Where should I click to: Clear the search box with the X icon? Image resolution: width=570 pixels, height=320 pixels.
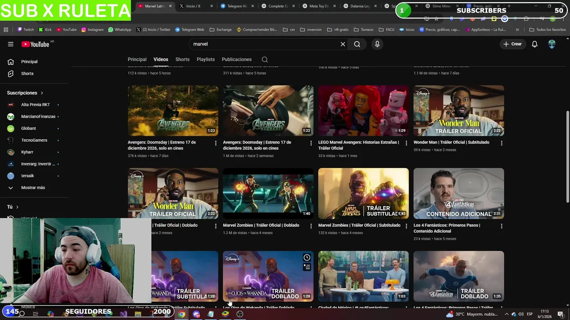tap(343, 44)
